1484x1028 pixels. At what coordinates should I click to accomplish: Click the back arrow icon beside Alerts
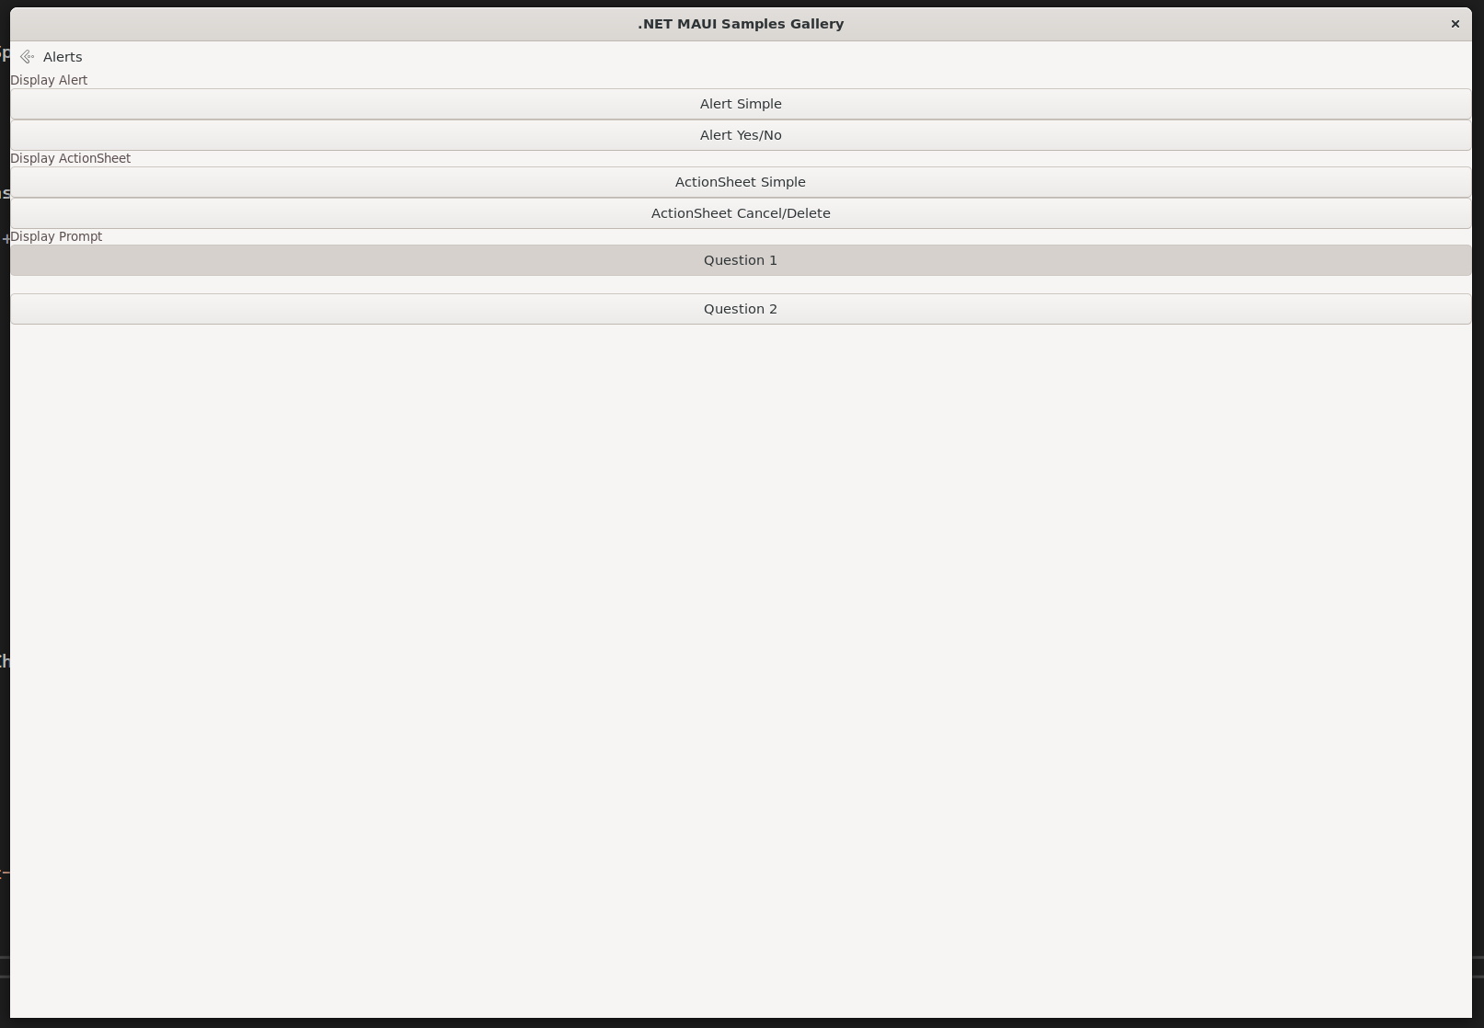click(x=27, y=57)
